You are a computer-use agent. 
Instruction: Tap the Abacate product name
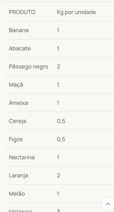(20, 48)
